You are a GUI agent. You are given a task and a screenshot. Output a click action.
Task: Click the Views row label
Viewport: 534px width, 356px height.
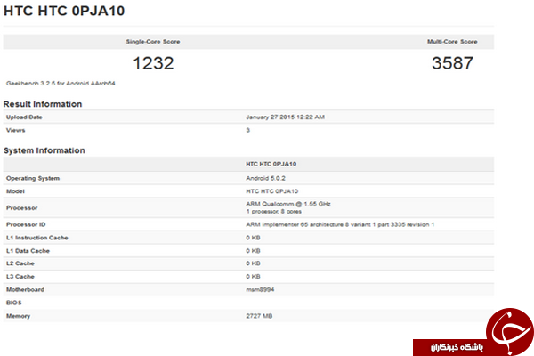(x=16, y=130)
